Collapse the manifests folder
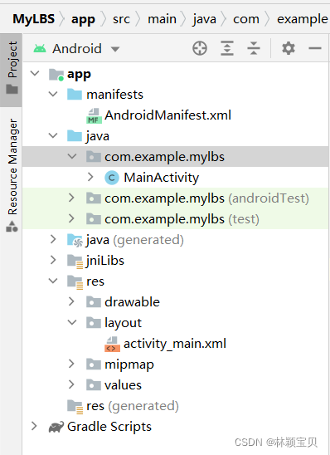Viewport: 330px width, 455px height. point(53,94)
